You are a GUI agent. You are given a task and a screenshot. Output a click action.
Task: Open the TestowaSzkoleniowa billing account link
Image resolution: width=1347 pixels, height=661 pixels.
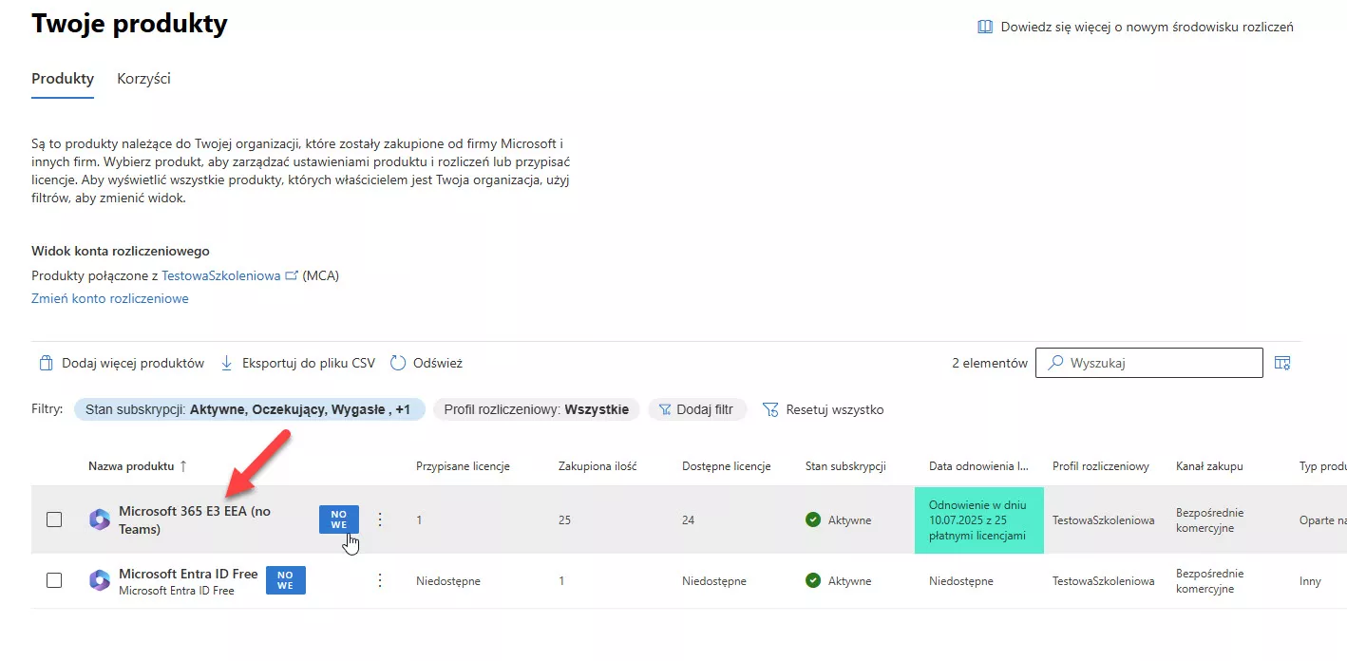(222, 275)
